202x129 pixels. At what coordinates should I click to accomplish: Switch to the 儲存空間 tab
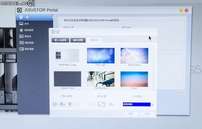(x=78, y=40)
